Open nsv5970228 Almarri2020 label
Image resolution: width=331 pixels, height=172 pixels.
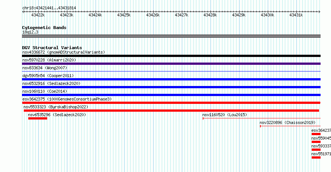coord(49,60)
